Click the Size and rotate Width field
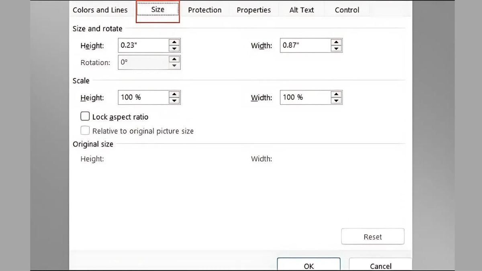The width and height of the screenshot is (482, 271). [305, 45]
